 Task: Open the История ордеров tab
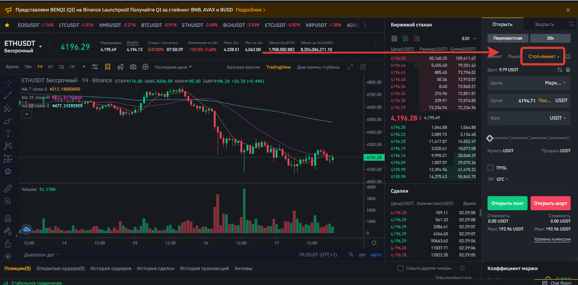[x=111, y=268]
